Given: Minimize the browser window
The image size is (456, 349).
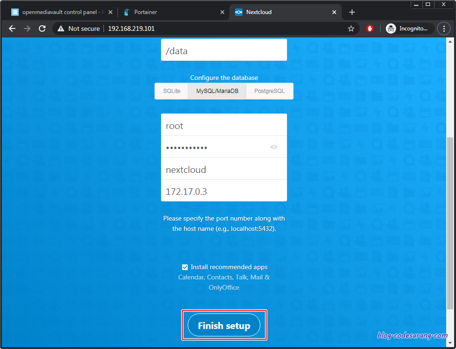Looking at the screenshot, I should click(x=416, y=4).
